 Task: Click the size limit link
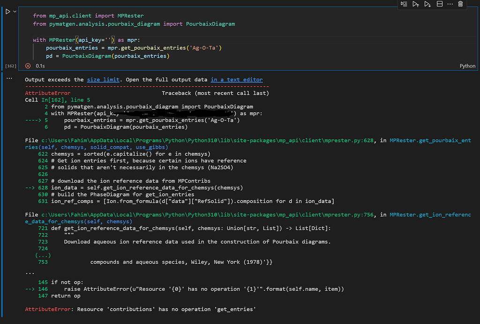tap(103, 79)
